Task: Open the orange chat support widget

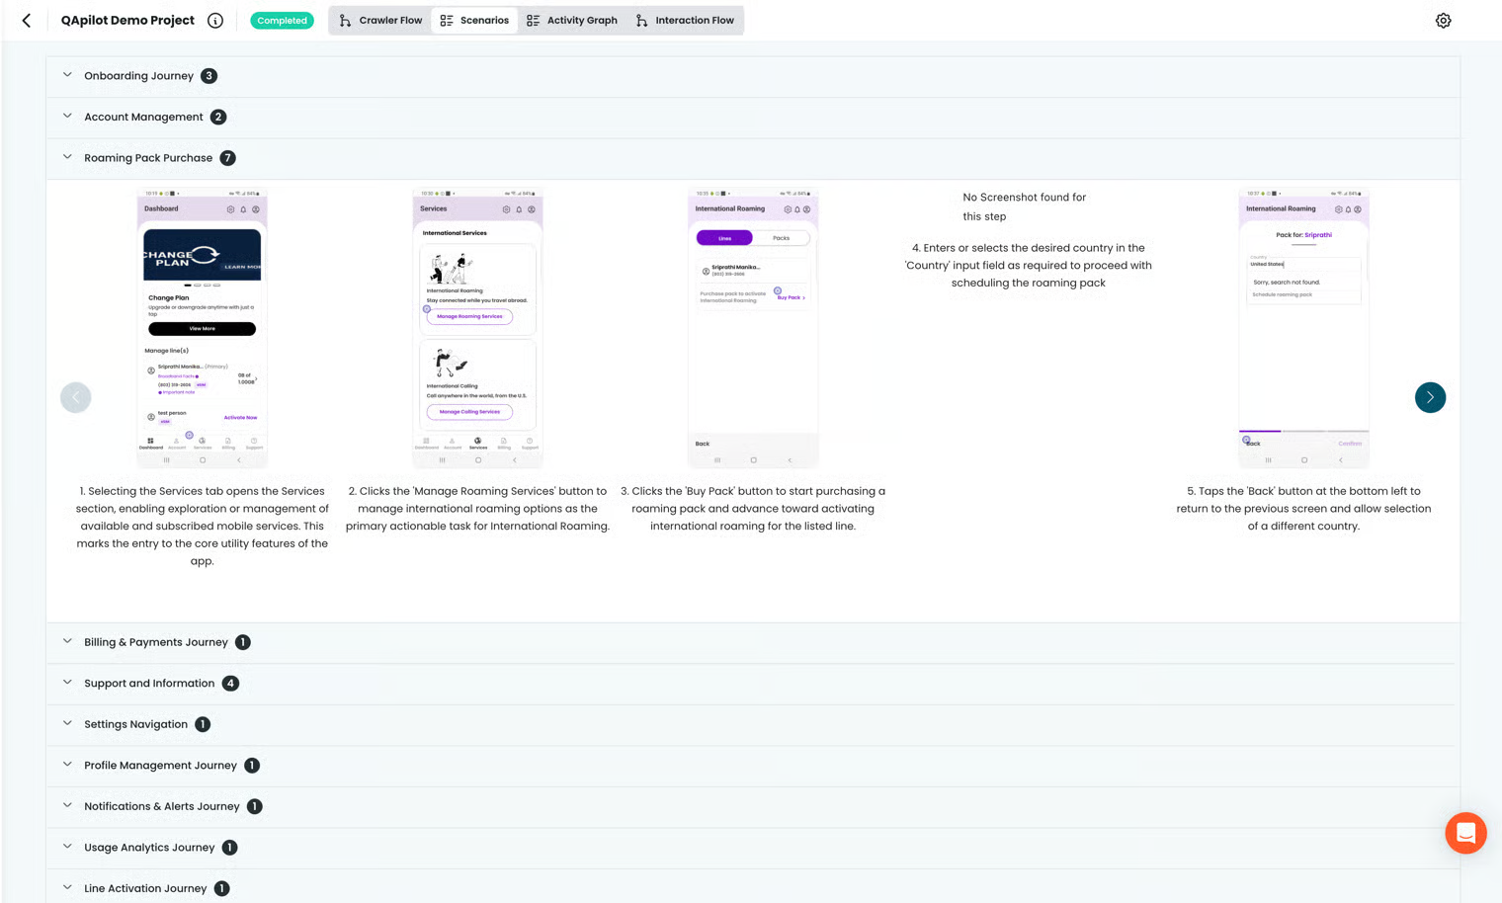Action: [1464, 833]
